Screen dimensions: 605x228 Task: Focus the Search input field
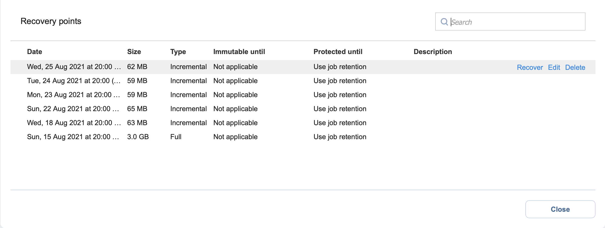[x=510, y=22]
